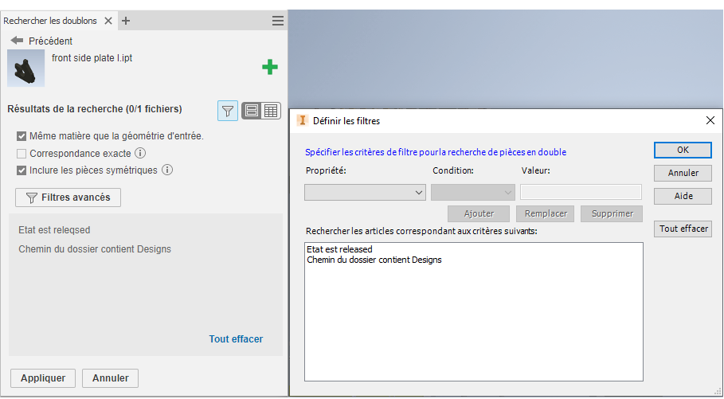Switch results to table grid view
This screenshot has height=399, width=724.
tap(271, 111)
